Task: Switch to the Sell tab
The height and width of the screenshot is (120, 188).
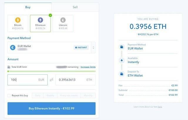Action: pyautogui.click(x=75, y=7)
